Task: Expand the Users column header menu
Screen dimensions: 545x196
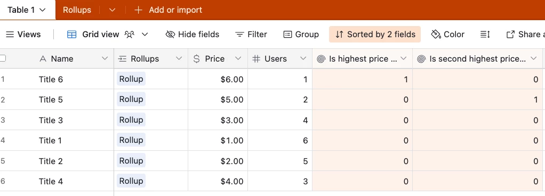Action: [303, 58]
